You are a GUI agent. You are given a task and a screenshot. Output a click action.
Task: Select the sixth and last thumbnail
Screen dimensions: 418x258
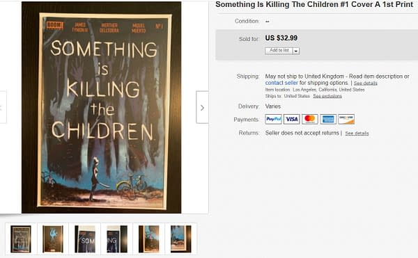(x=180, y=239)
